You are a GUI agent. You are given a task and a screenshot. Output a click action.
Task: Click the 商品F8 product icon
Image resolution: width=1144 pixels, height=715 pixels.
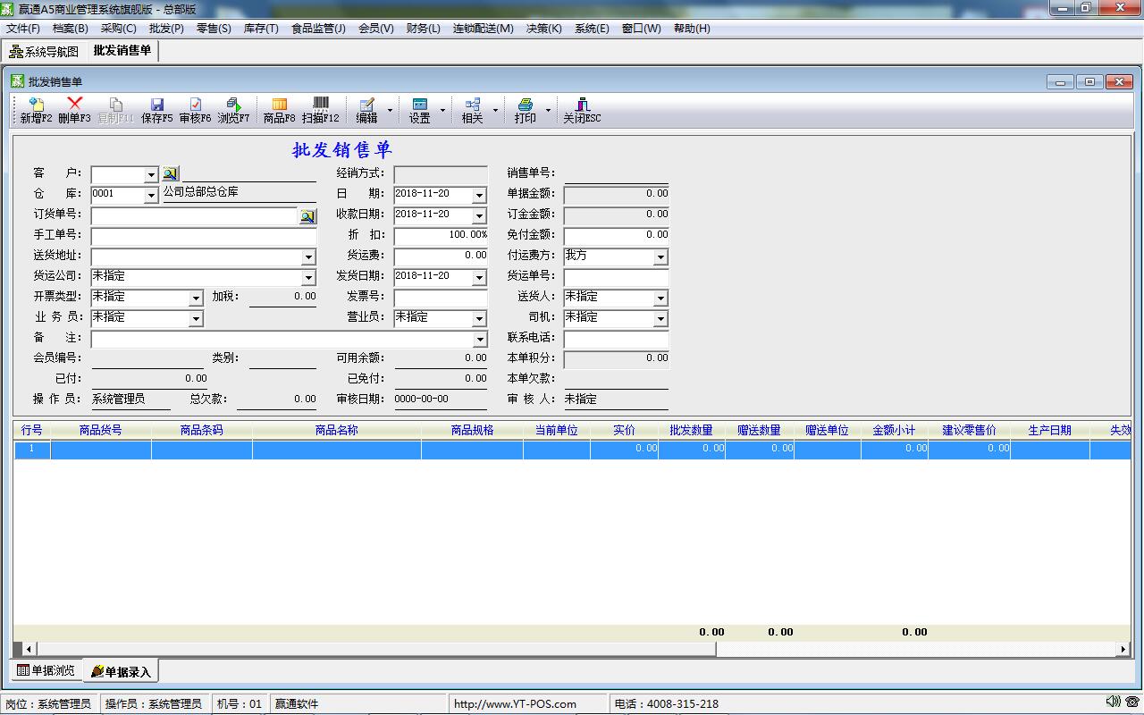279,110
